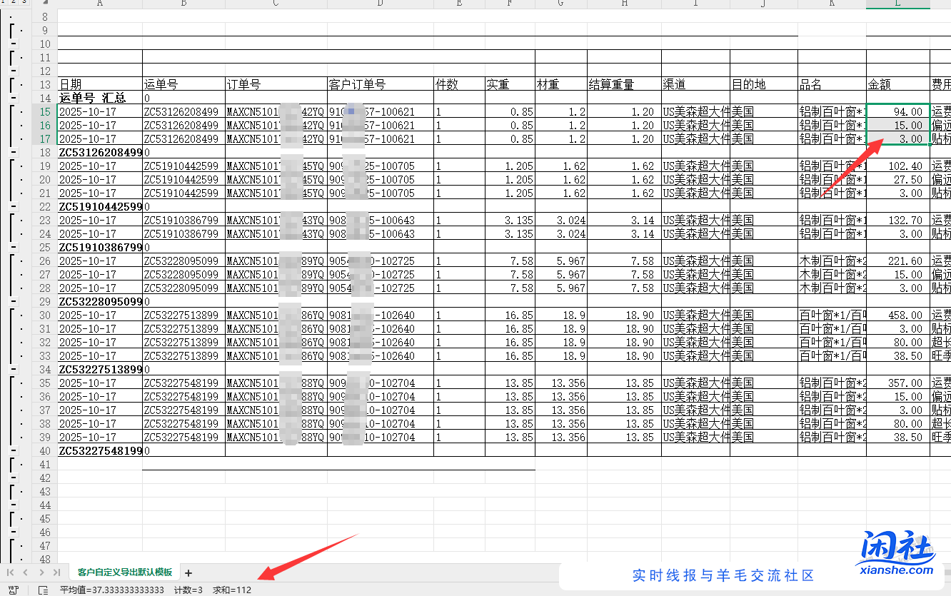Click the 求和=112 sum in status bar

pos(232,590)
